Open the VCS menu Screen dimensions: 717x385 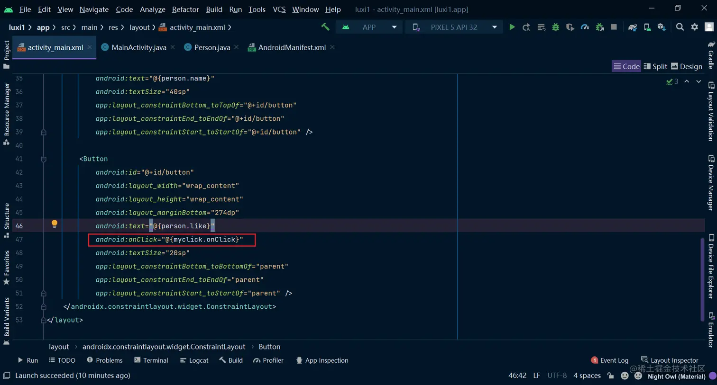pyautogui.click(x=279, y=9)
